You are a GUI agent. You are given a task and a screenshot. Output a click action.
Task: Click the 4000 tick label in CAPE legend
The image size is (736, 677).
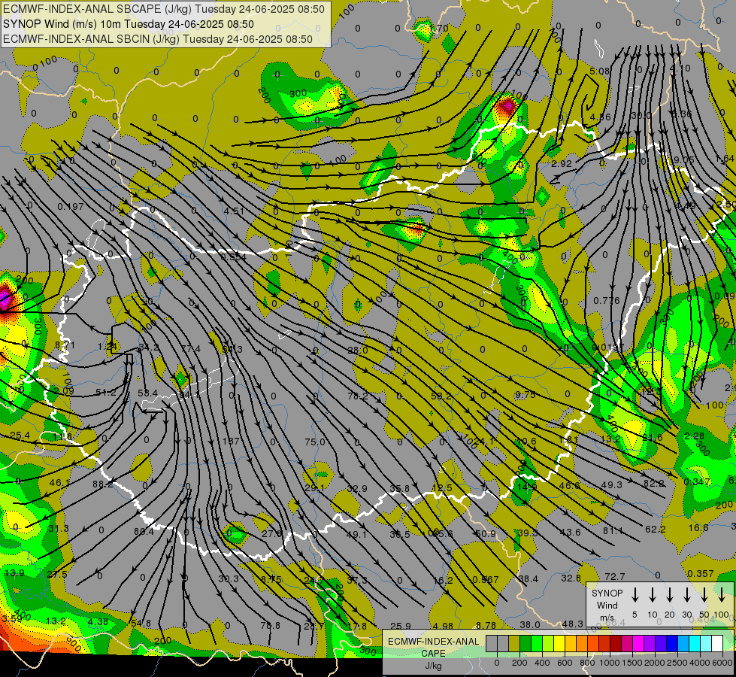point(699,663)
